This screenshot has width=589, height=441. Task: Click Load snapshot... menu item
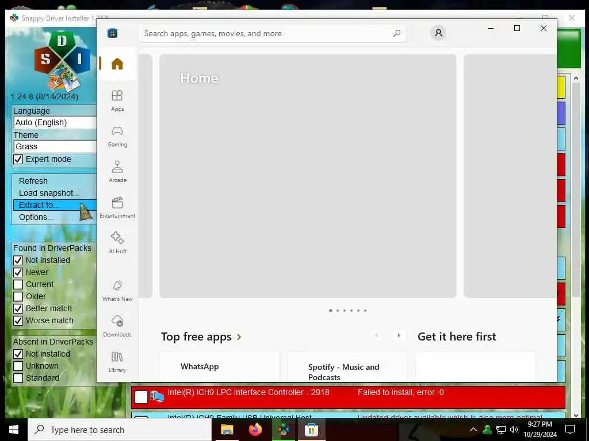click(x=49, y=193)
